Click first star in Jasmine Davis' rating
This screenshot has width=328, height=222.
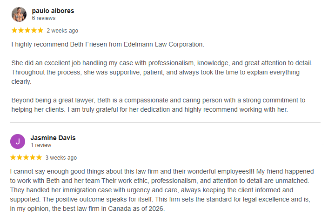pos(13,157)
